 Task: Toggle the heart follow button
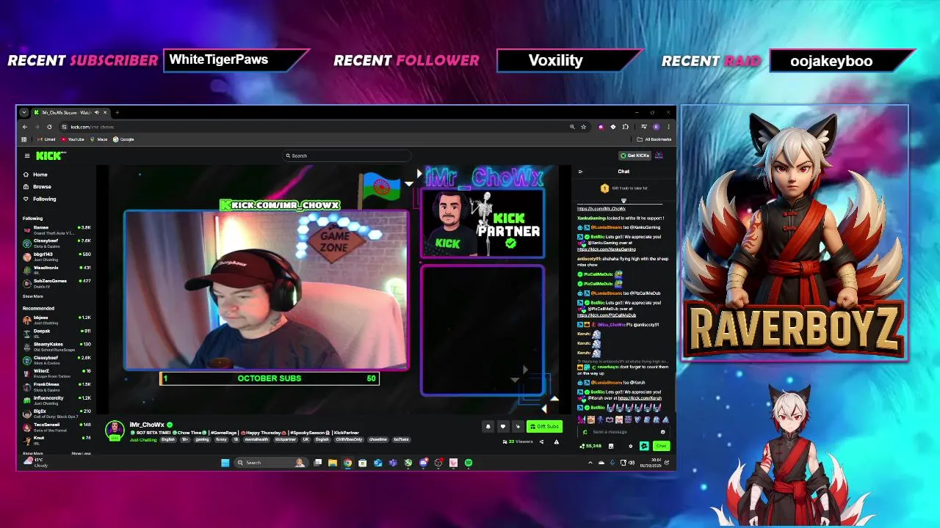click(x=503, y=427)
